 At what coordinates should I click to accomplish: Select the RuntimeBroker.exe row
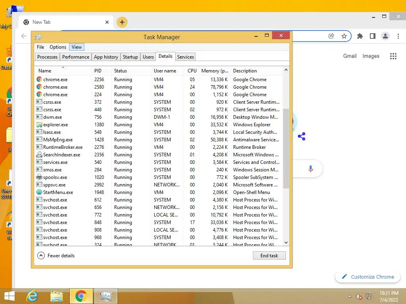click(159, 147)
